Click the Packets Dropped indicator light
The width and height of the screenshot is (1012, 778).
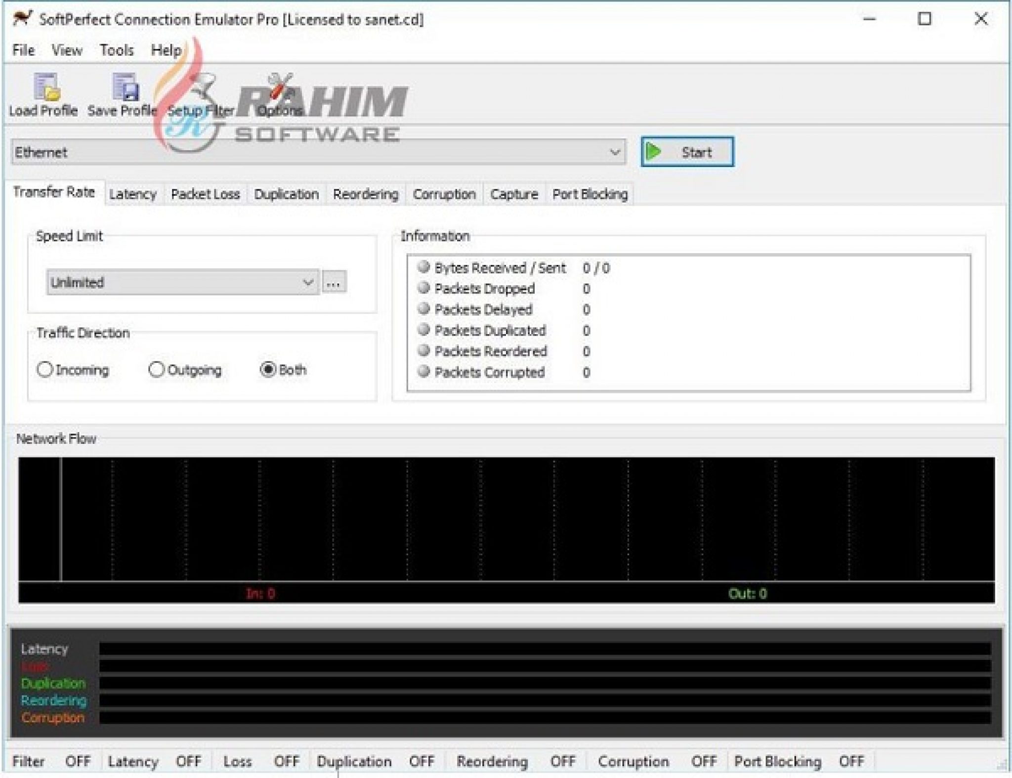click(x=423, y=288)
